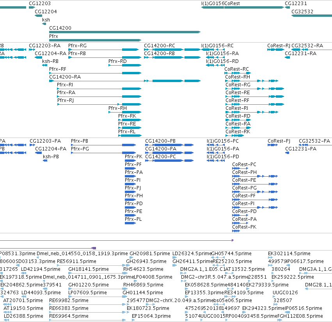Select protein CoRest-PJ
Viewport: 332px width, 322px height.
pyautogui.click(x=273, y=145)
